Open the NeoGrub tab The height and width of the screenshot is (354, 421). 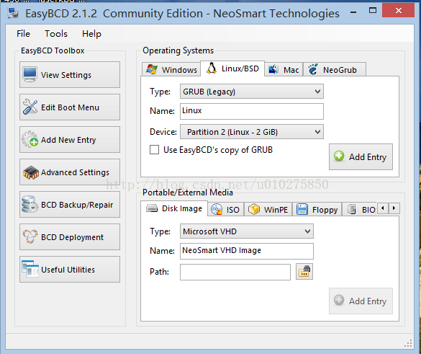point(334,70)
